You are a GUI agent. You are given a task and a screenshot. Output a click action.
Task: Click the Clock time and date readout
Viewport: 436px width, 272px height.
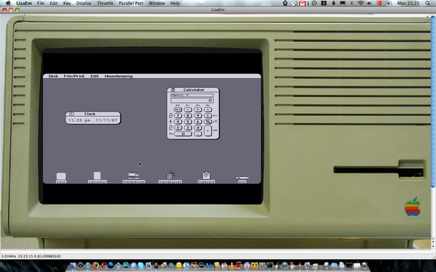93,120
